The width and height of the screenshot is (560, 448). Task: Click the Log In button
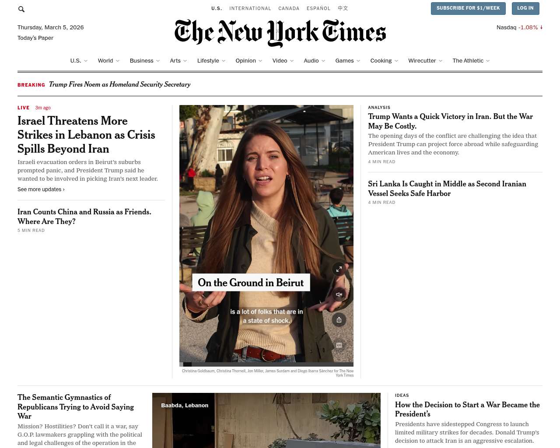coord(525,8)
